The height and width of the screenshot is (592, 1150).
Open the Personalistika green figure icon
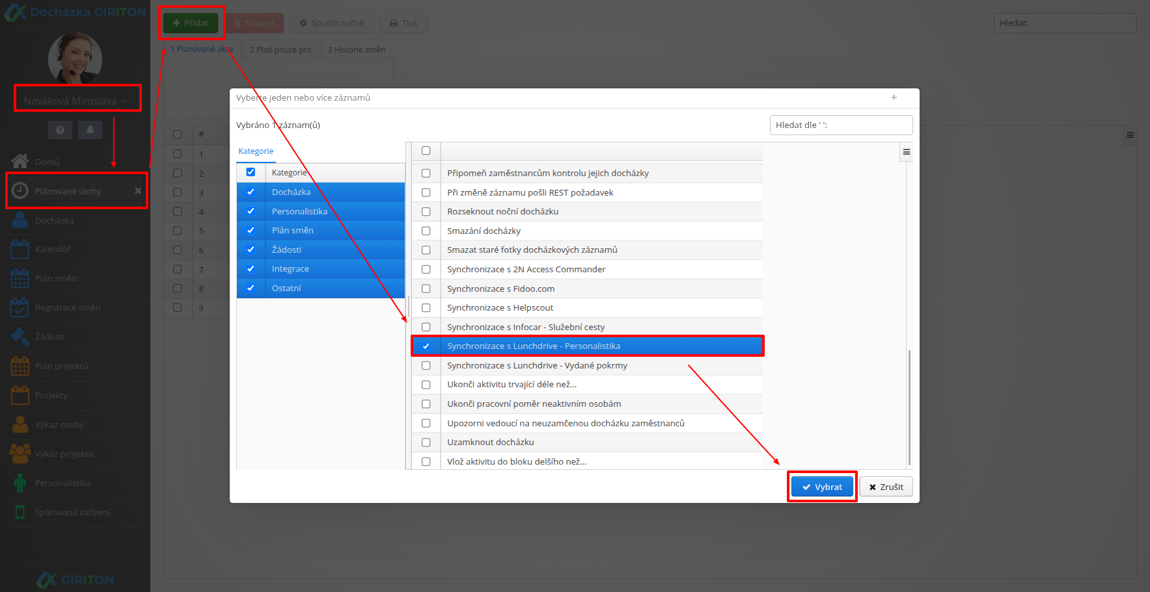coord(20,483)
